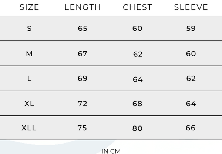Click the chest value 80 for size XLL

[138, 129]
